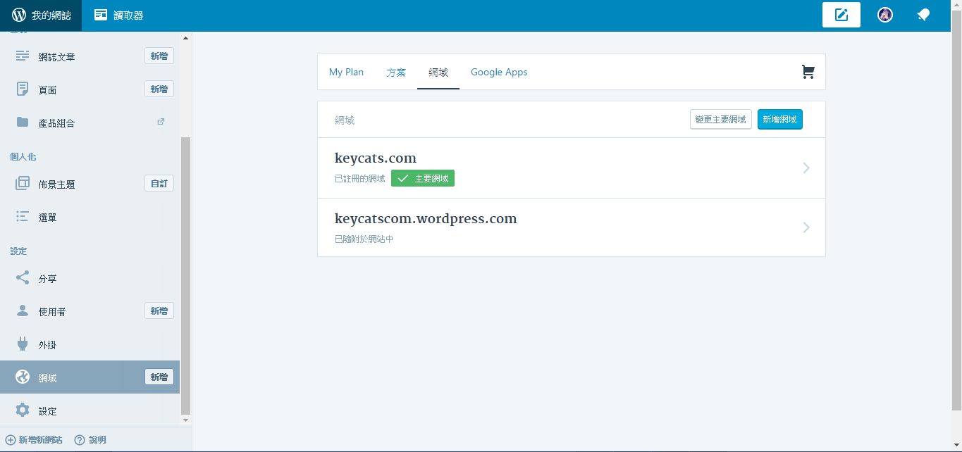Click the 外掛 plugin icon
Screen dimensions: 962x452
click(x=23, y=344)
